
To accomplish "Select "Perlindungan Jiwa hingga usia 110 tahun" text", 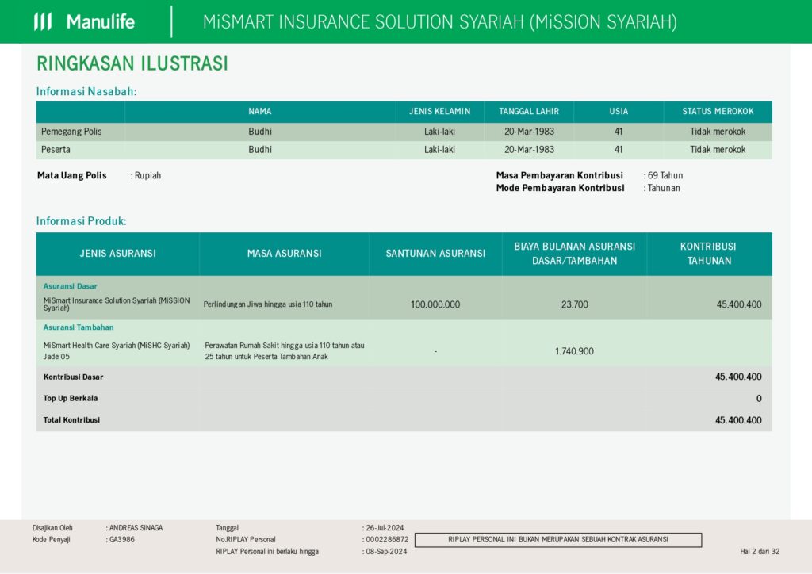I will [268, 304].
